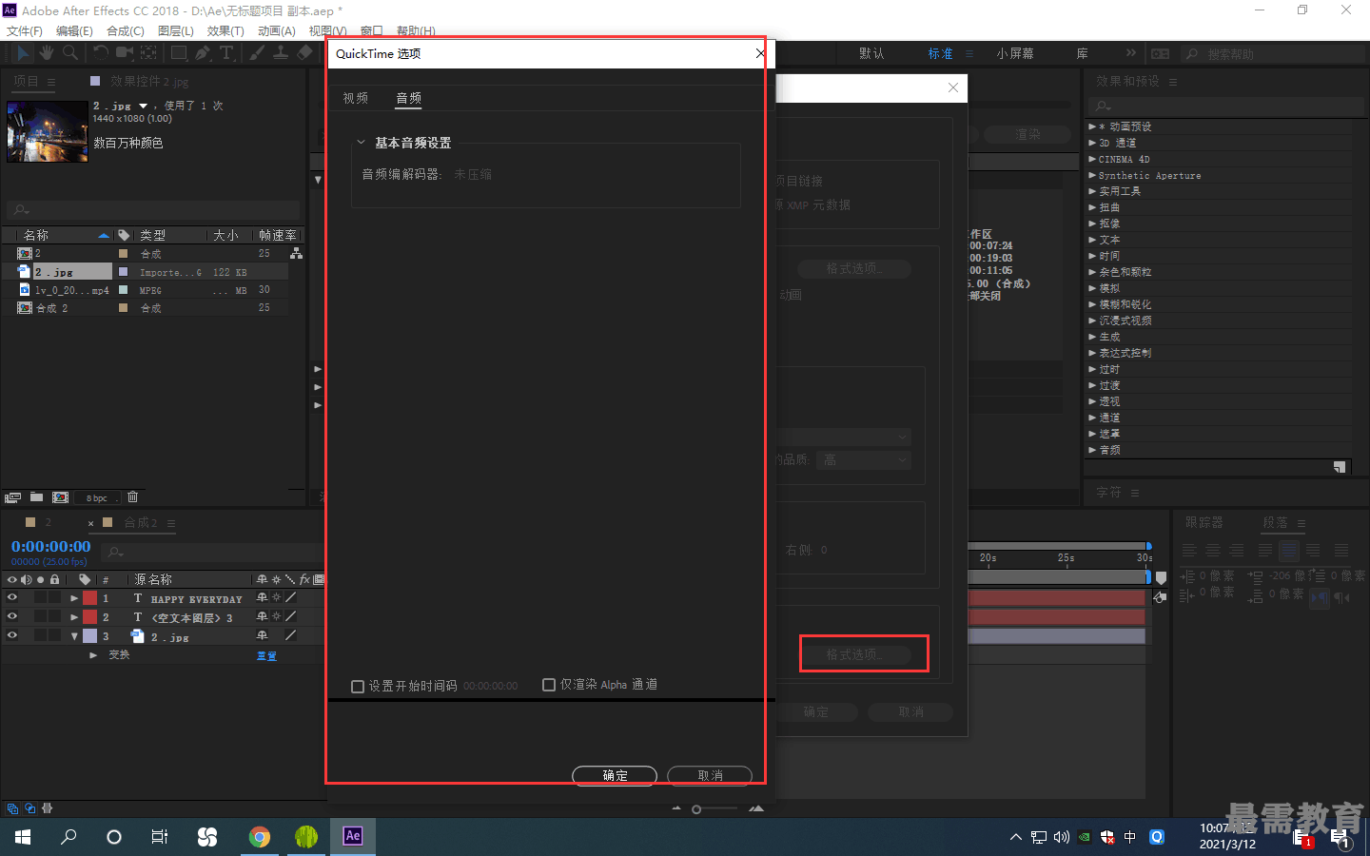Open the project flowchart icon beside composition 2
1370x856 pixels.
pos(296,254)
